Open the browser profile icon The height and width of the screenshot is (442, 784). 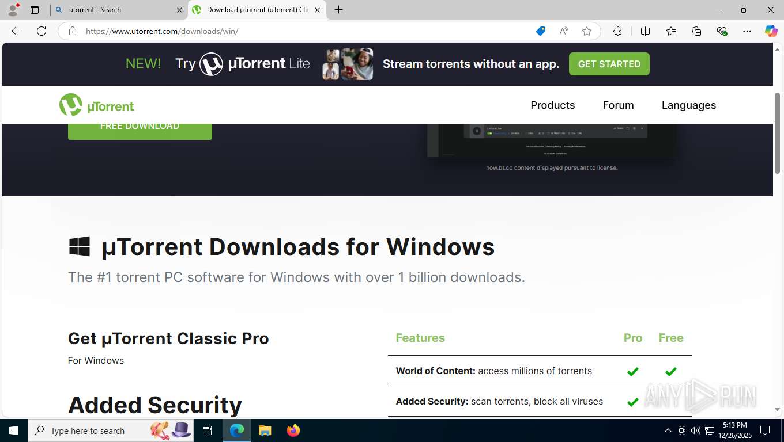tap(13, 9)
